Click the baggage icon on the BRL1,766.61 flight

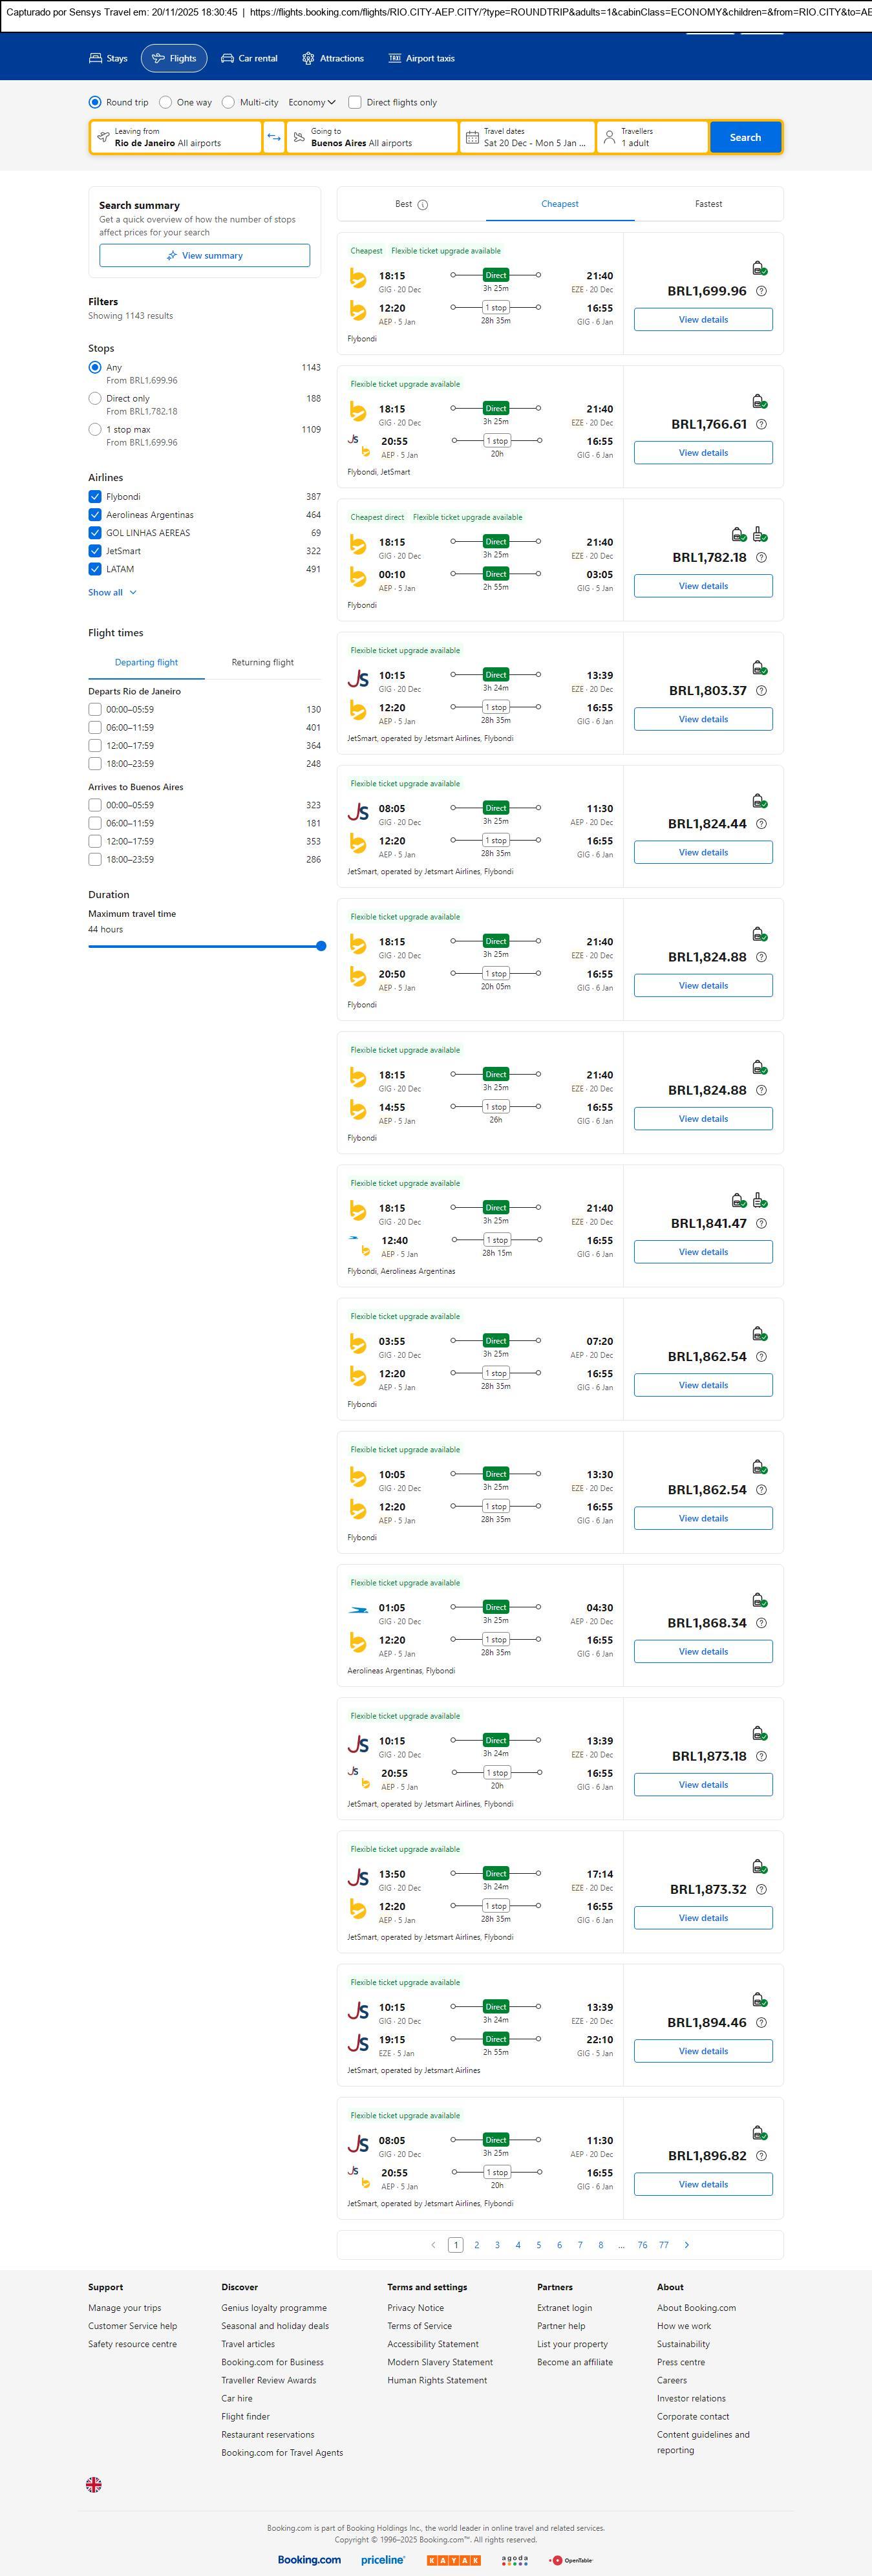pyautogui.click(x=759, y=402)
